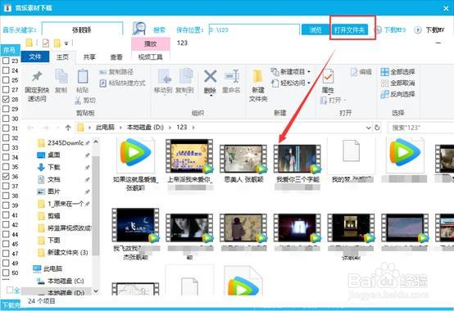Click the back arrow in Explorer navigation
This screenshot has width=454, height=311.
point(30,128)
